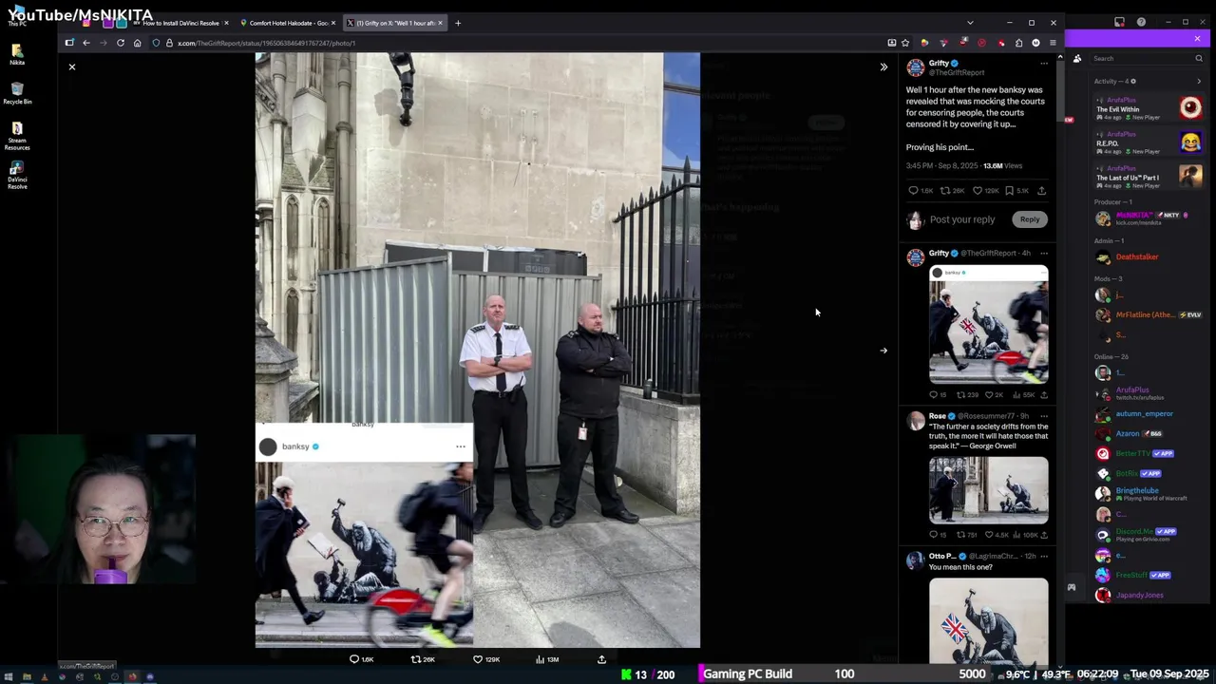Open the browser list-all-tabs dropdown

pyautogui.click(x=970, y=23)
